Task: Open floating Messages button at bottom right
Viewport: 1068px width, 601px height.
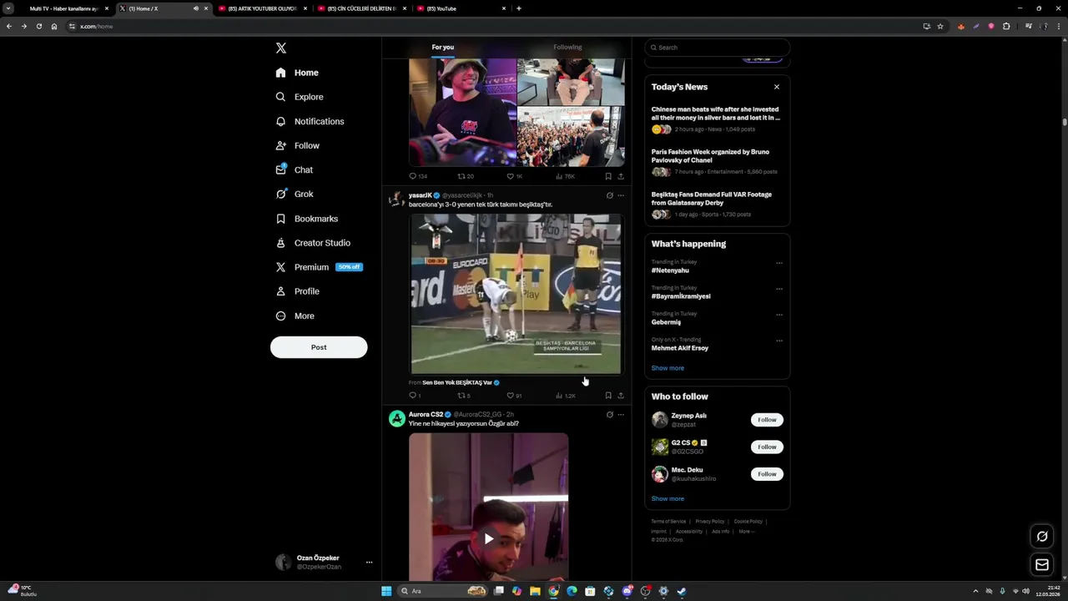Action: tap(1042, 565)
